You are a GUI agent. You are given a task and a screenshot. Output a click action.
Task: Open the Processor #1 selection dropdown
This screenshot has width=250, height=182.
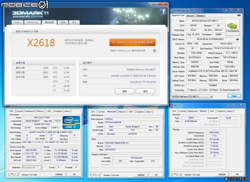pos(32,168)
